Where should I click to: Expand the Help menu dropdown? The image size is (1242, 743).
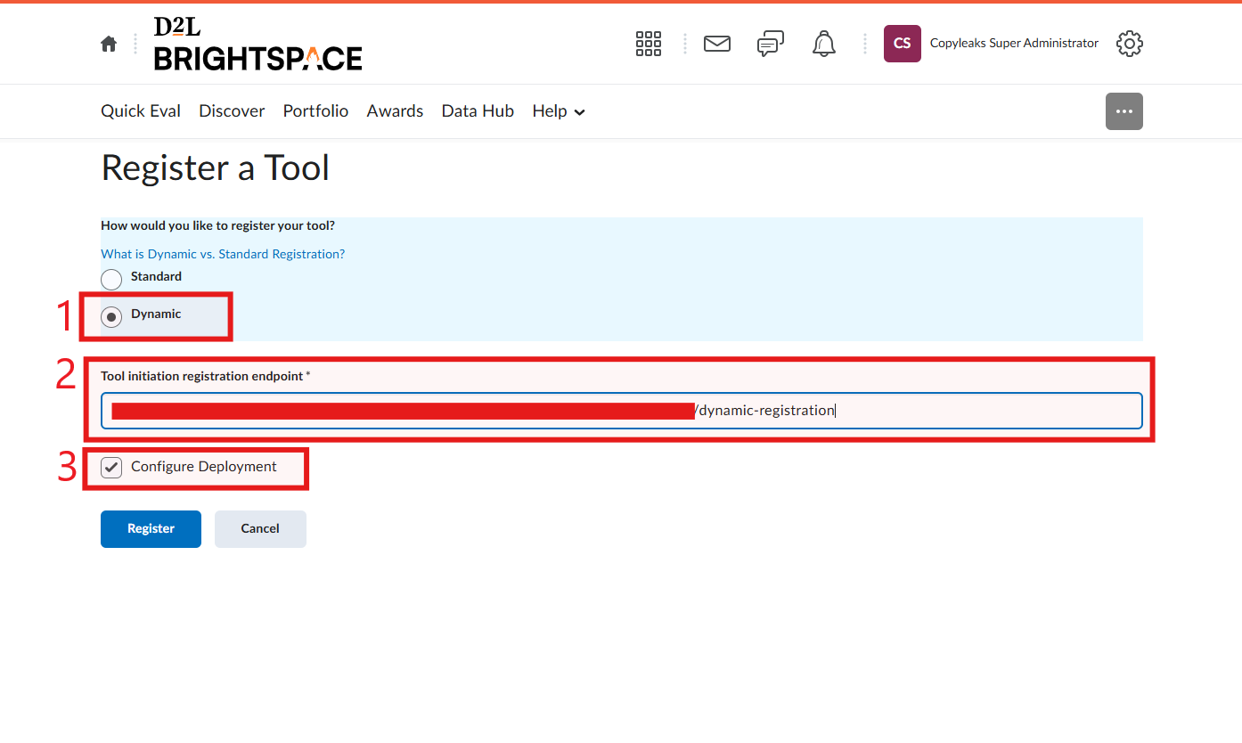(559, 111)
